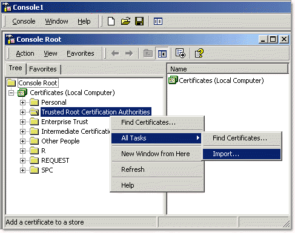Select the Other People tree label
Image resolution: width=295 pixels, height=233 pixels.
tap(61, 141)
